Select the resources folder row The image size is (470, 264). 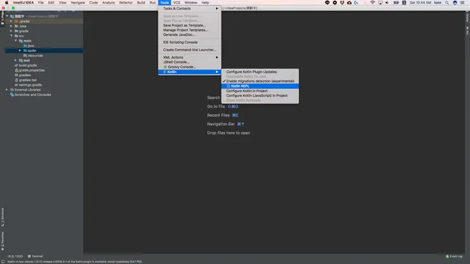pos(44,55)
